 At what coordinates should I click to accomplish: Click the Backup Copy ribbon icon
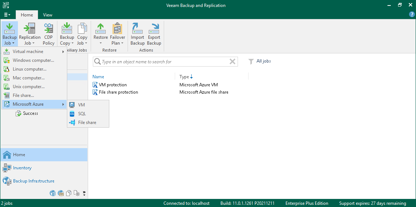[67, 29]
